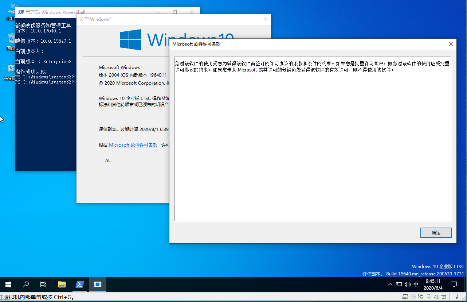Select the About Windows taskbar icon
The image size is (467, 302).
[x=97, y=284]
